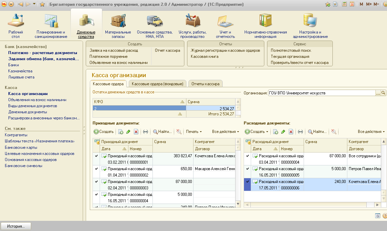Image resolution: width=387 pixels, height=231 pixels.
Task: Cancel search in receipt documents toolbar
Action: (179, 132)
